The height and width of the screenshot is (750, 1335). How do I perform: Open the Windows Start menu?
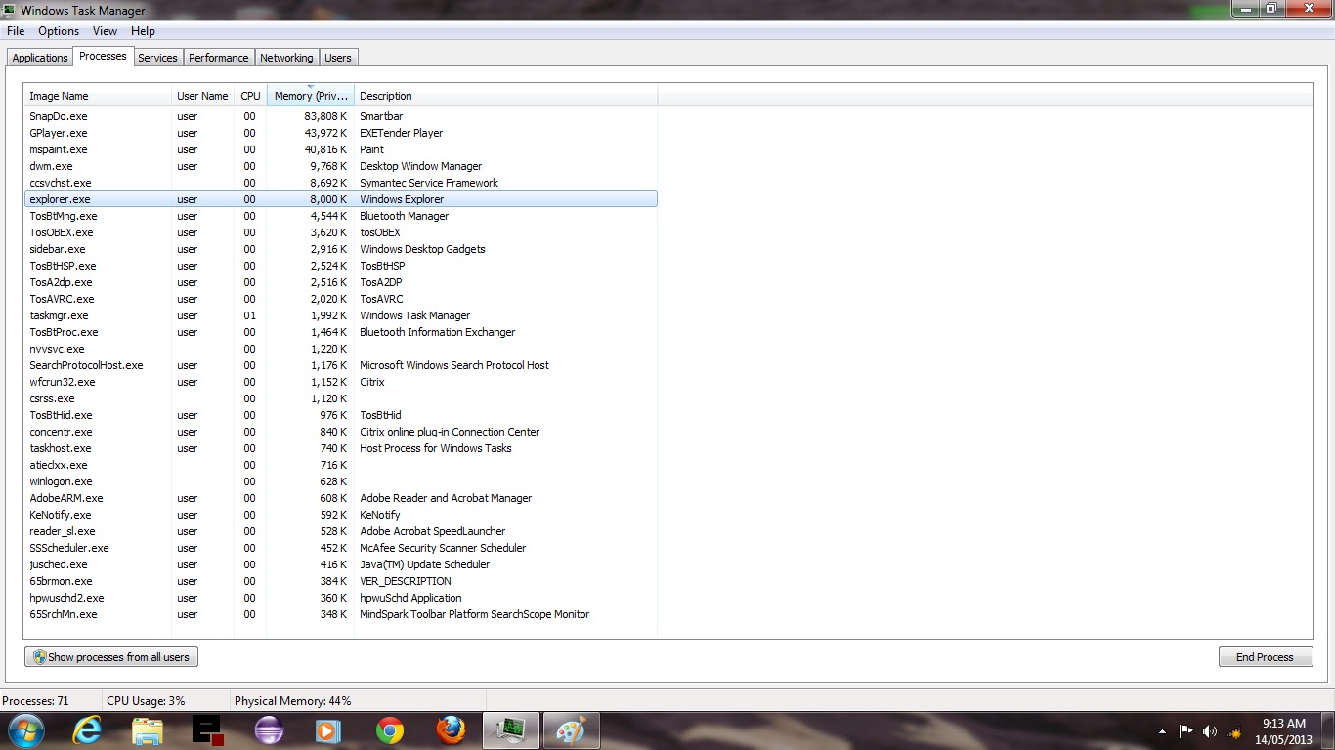tap(24, 730)
